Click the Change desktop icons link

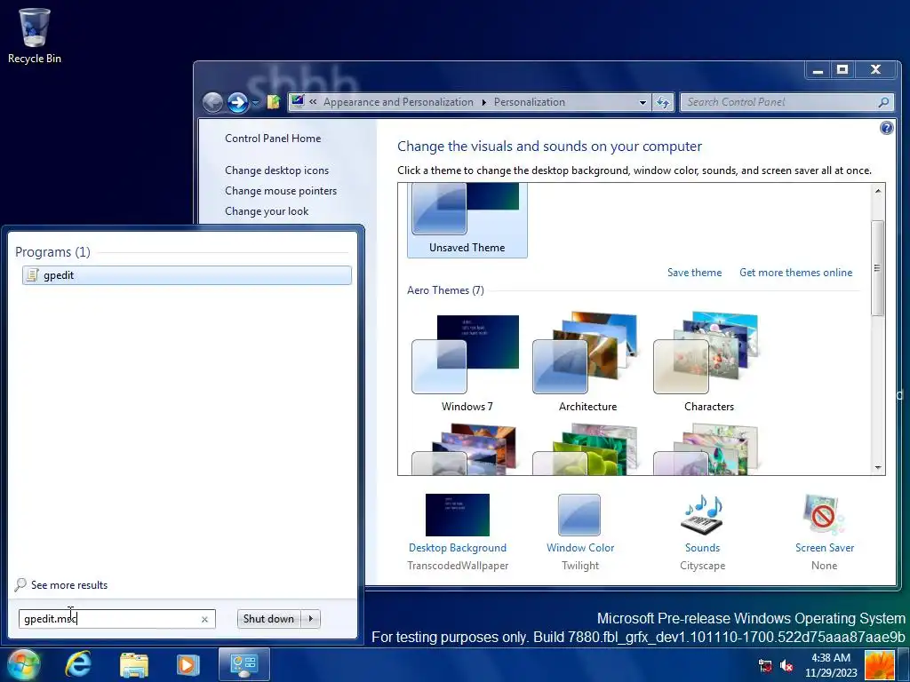coord(277,170)
